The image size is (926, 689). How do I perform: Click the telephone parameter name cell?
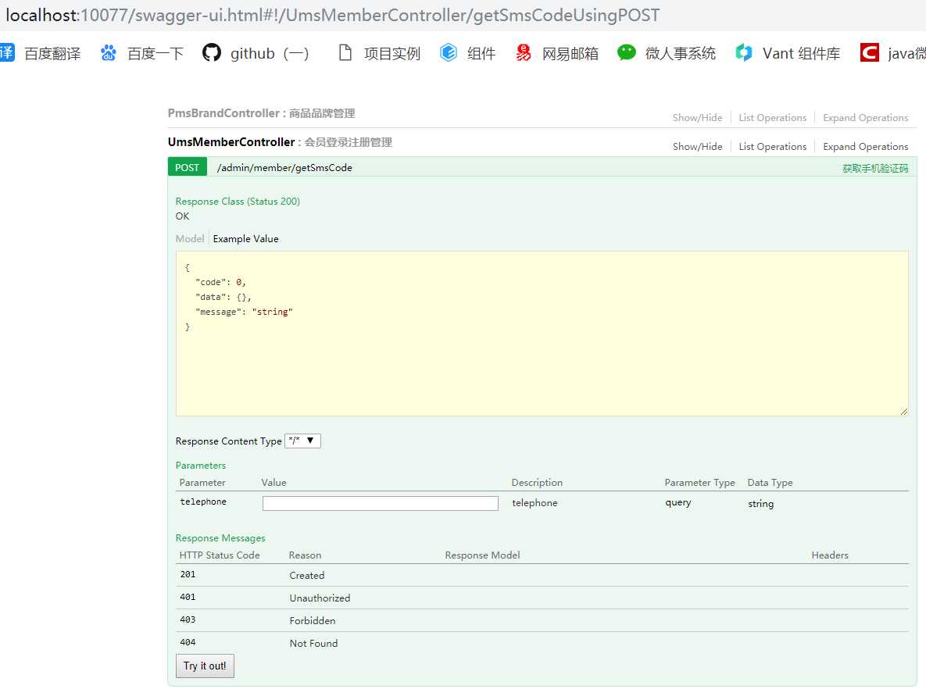coord(203,502)
